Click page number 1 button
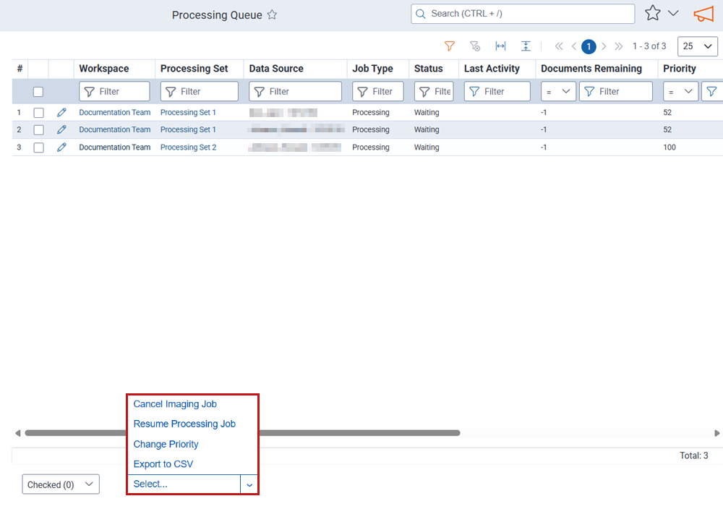 589,46
